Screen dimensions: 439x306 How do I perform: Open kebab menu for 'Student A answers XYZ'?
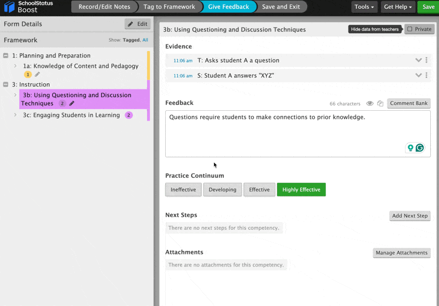426,75
